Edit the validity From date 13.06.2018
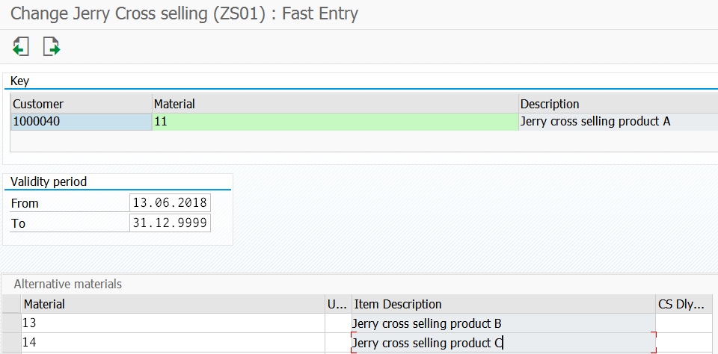 170,202
